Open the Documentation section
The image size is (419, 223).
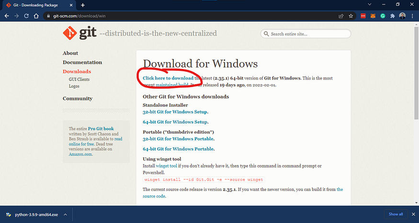[82, 62]
